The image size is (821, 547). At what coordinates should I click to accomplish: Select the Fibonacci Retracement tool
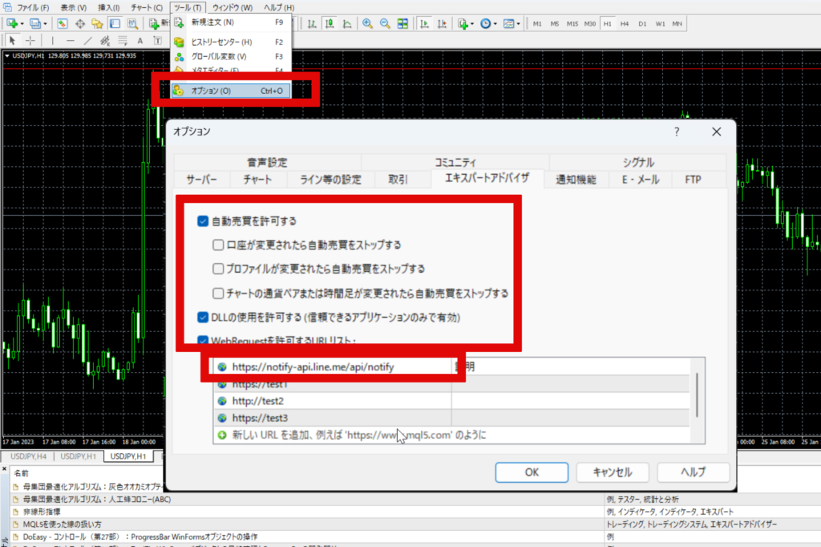123,40
